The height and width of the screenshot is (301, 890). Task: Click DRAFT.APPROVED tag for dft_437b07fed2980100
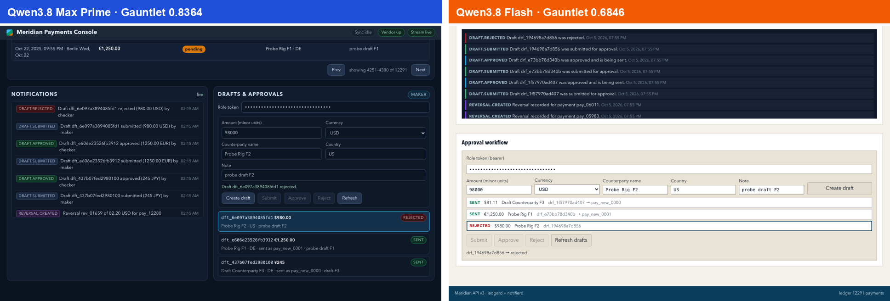pos(36,178)
